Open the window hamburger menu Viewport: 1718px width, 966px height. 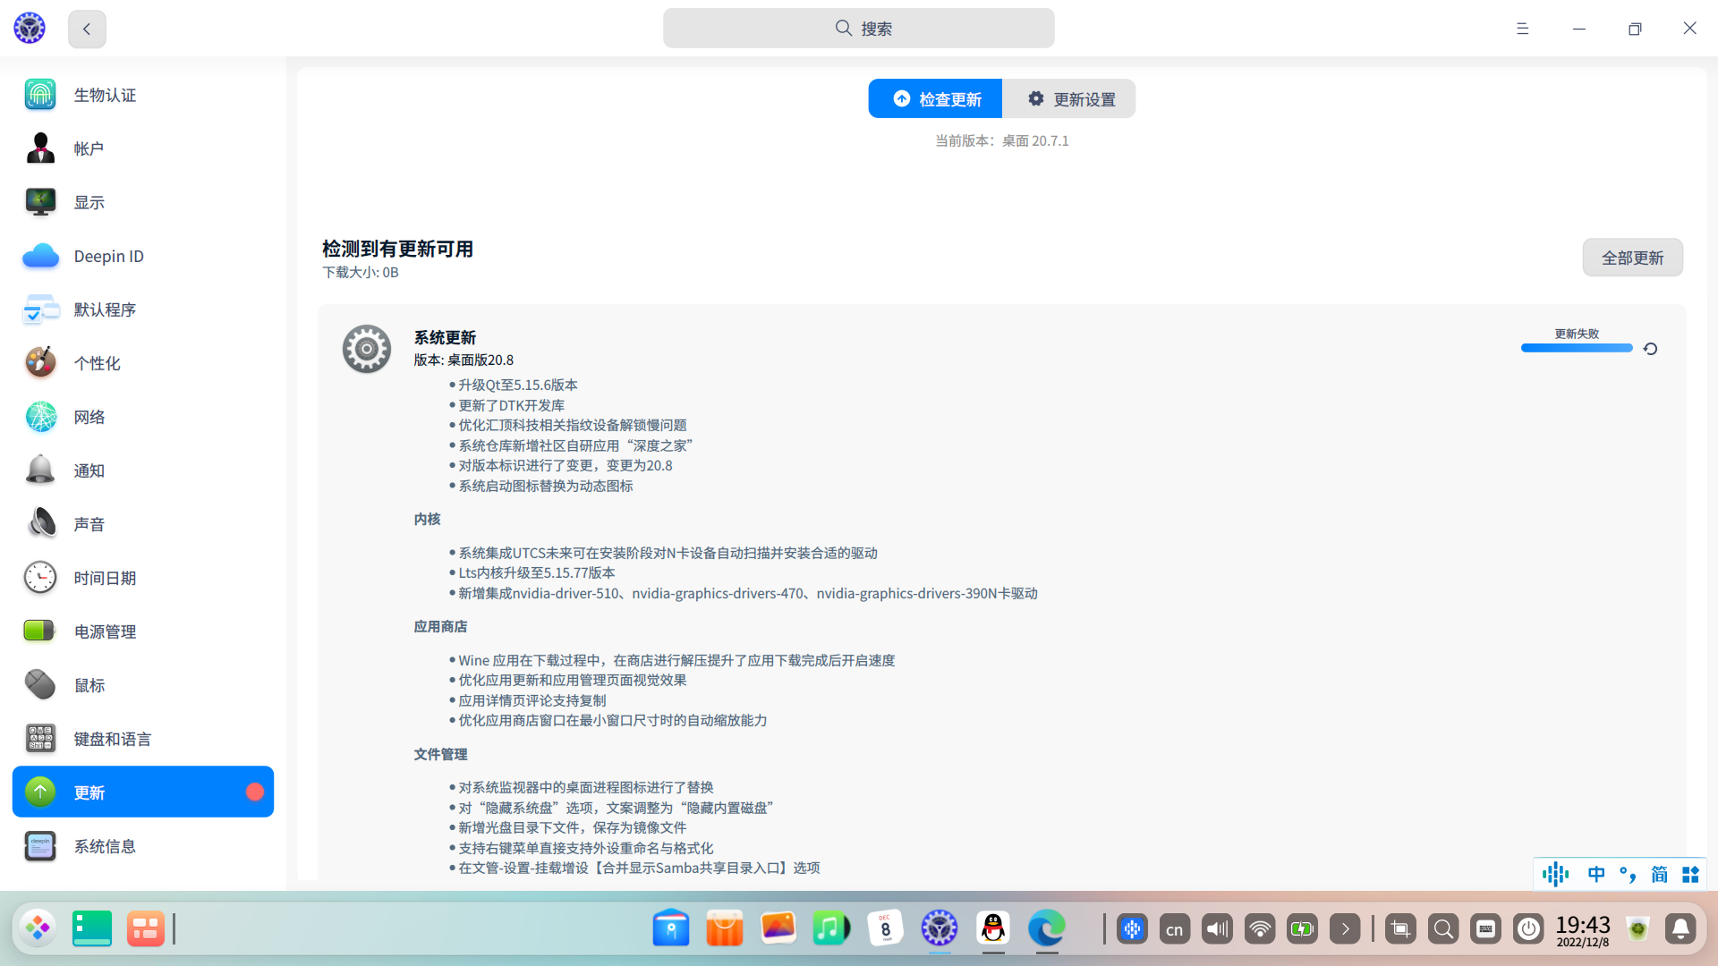pos(1522,28)
